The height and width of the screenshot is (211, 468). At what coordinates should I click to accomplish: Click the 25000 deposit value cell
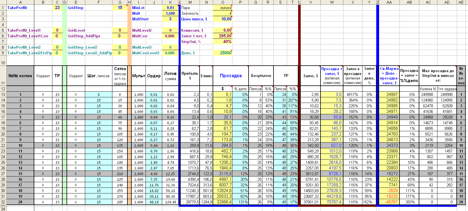pos(223,53)
